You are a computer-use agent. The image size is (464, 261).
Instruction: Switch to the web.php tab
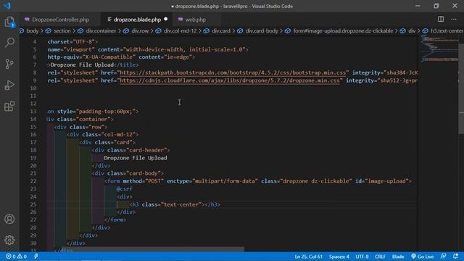195,20
